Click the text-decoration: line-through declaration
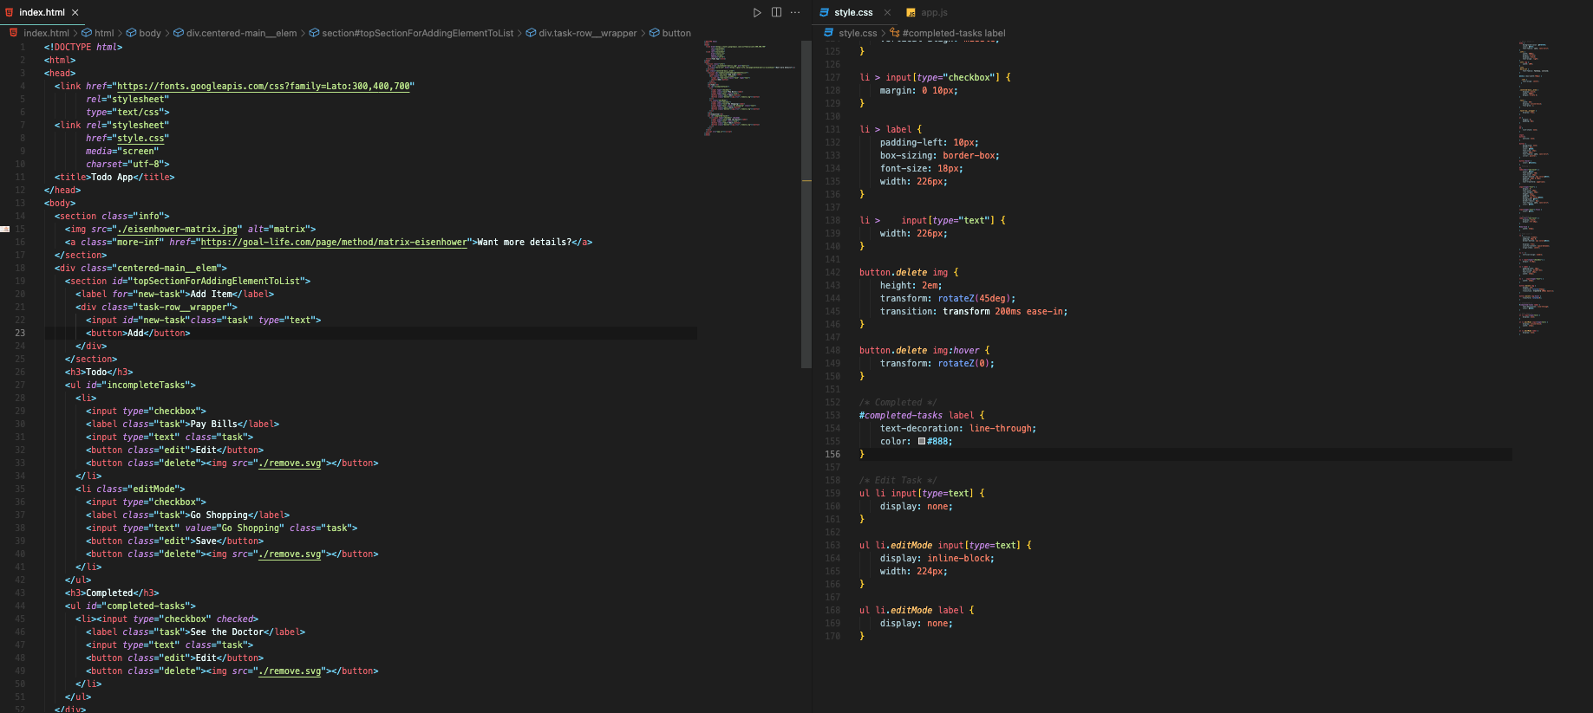Screen dimensions: 1593x713 [x=958, y=428]
